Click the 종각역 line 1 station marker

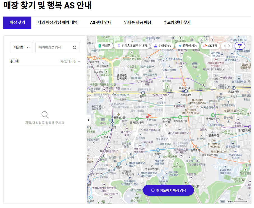point(143,93)
